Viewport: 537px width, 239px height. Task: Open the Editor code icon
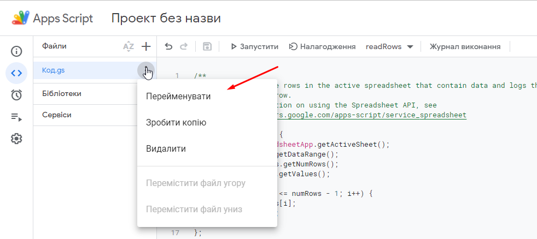[x=16, y=73]
